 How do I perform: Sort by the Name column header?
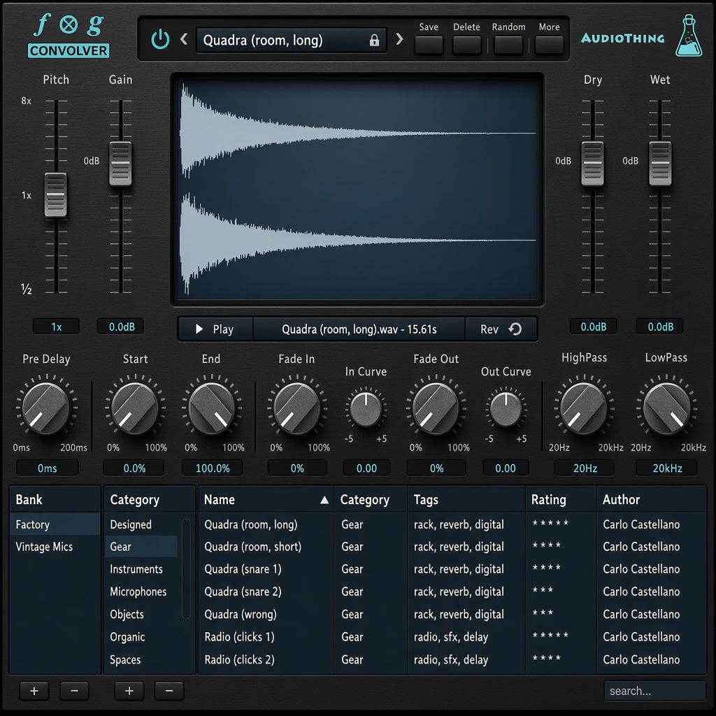266,499
